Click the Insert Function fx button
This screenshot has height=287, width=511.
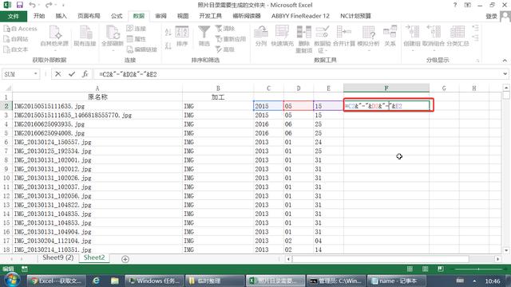tap(85, 74)
